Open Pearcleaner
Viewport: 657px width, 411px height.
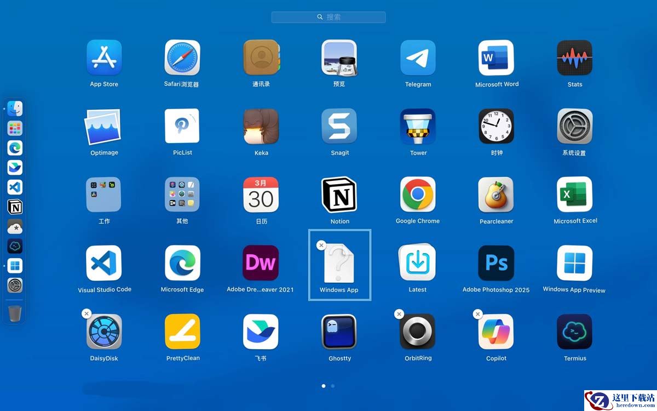tap(496, 195)
